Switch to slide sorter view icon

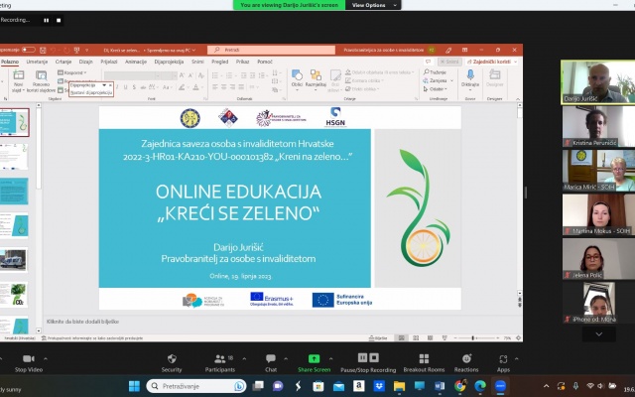click(416, 337)
